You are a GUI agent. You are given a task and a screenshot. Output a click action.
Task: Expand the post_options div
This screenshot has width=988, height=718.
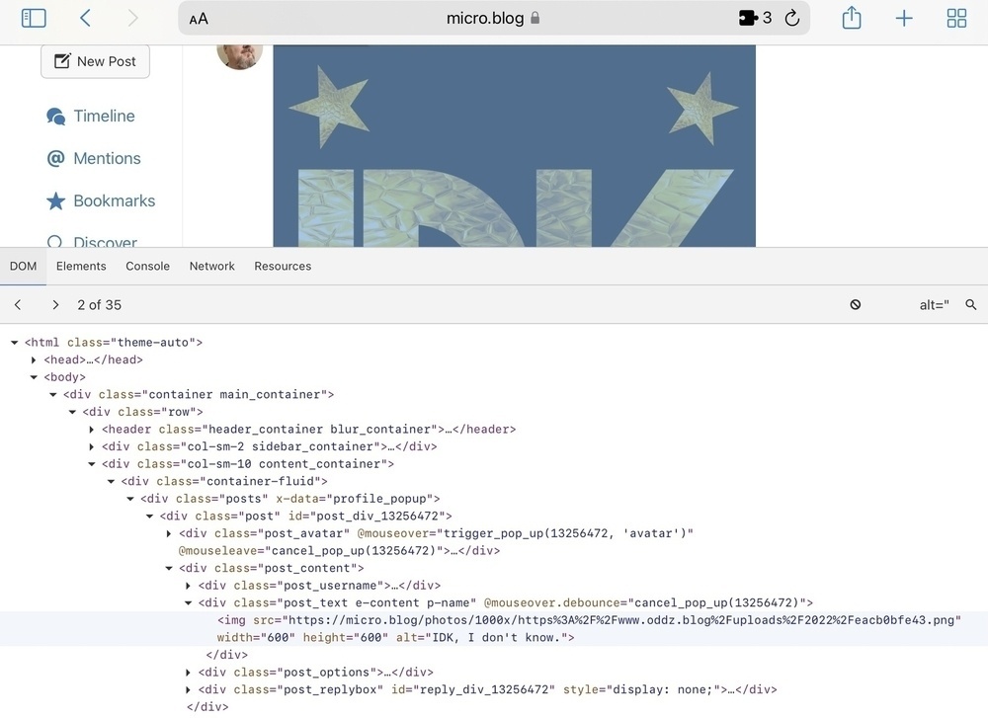tap(188, 673)
